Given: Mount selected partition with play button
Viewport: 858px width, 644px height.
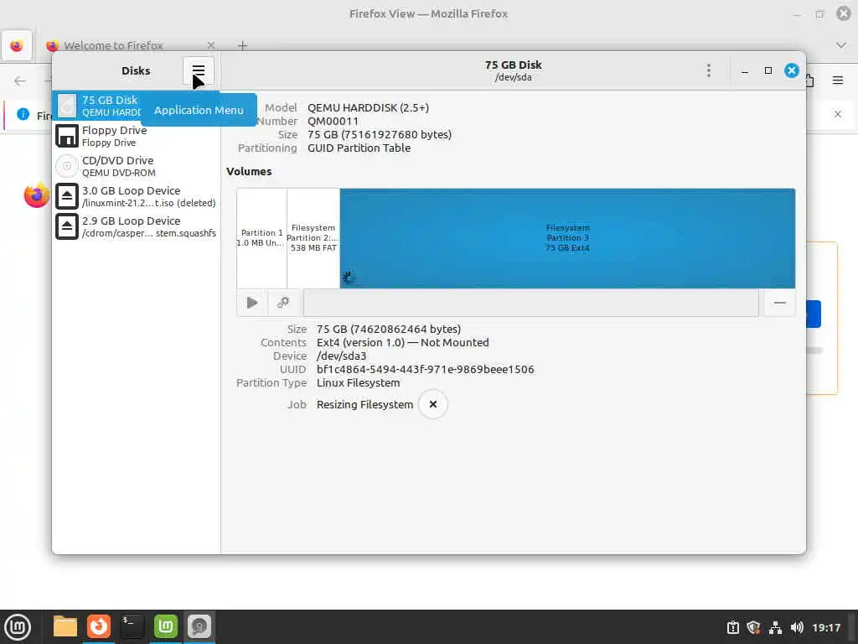Looking at the screenshot, I should [252, 303].
